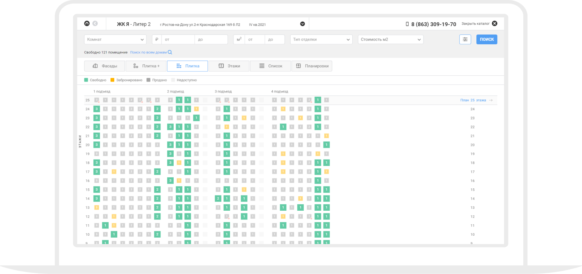The width and height of the screenshot is (582, 274).
Task: Select the Плитка view tab
Action: pos(187,66)
